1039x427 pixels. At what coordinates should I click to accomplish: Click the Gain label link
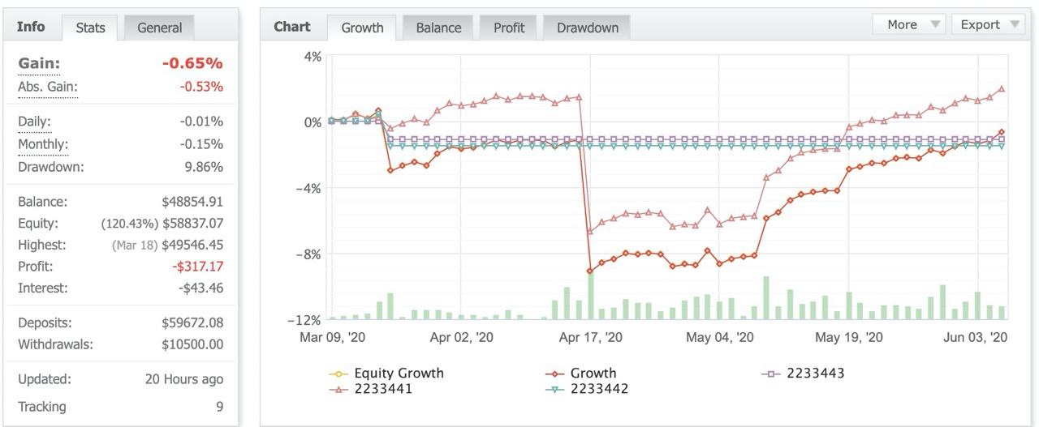click(39, 63)
